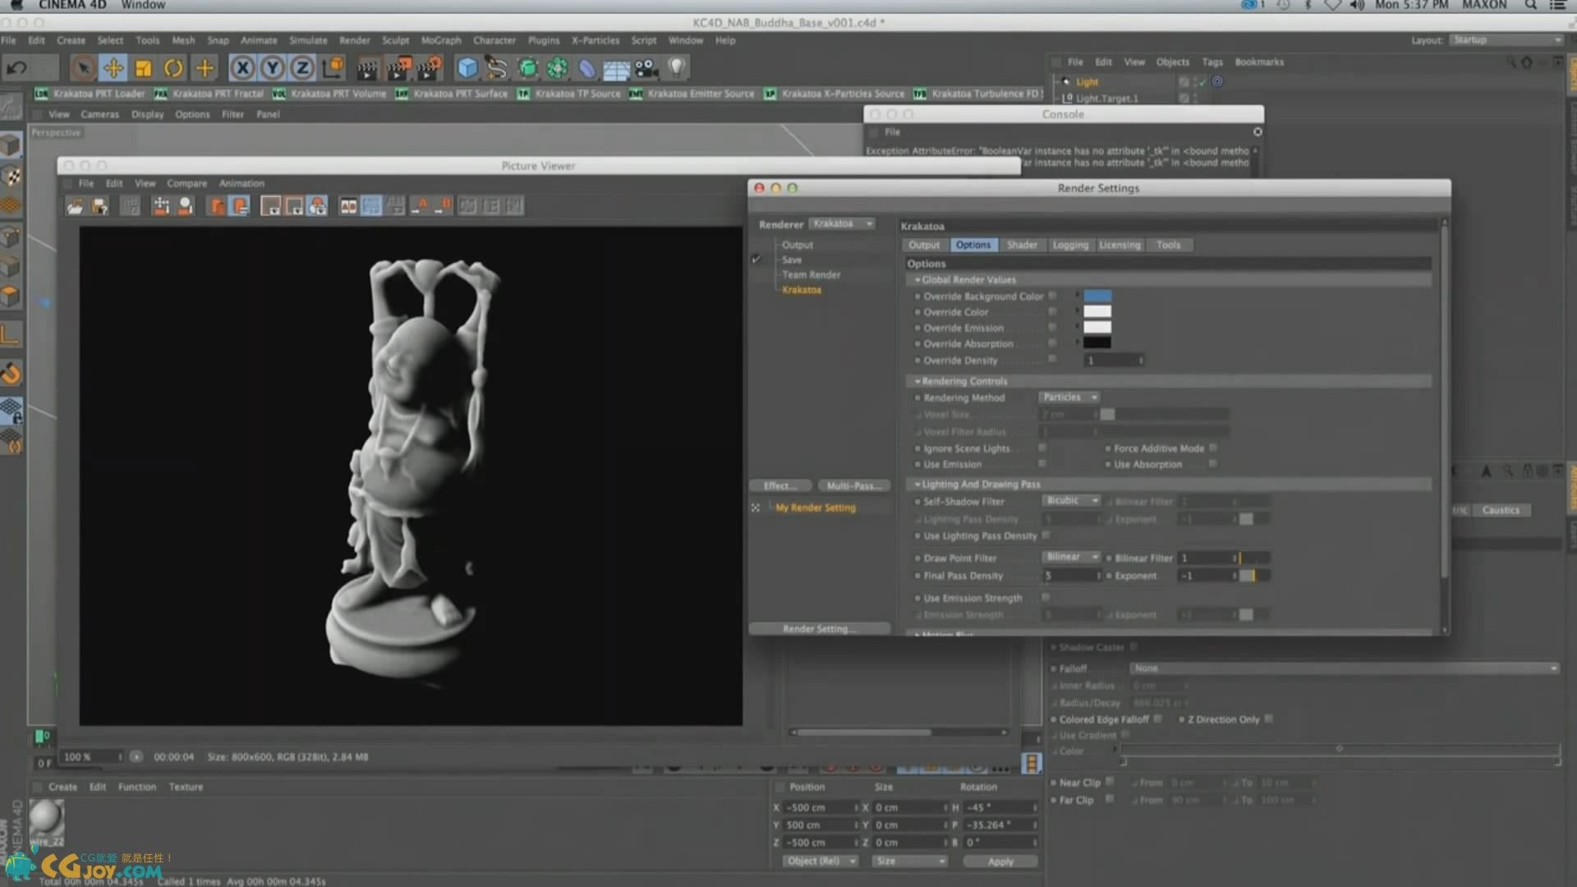Enable Override Absorption checkbox

[x=1052, y=343]
